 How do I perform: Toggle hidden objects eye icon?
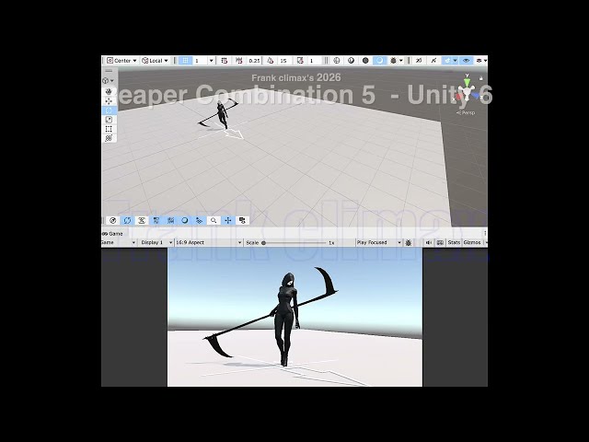(467, 61)
